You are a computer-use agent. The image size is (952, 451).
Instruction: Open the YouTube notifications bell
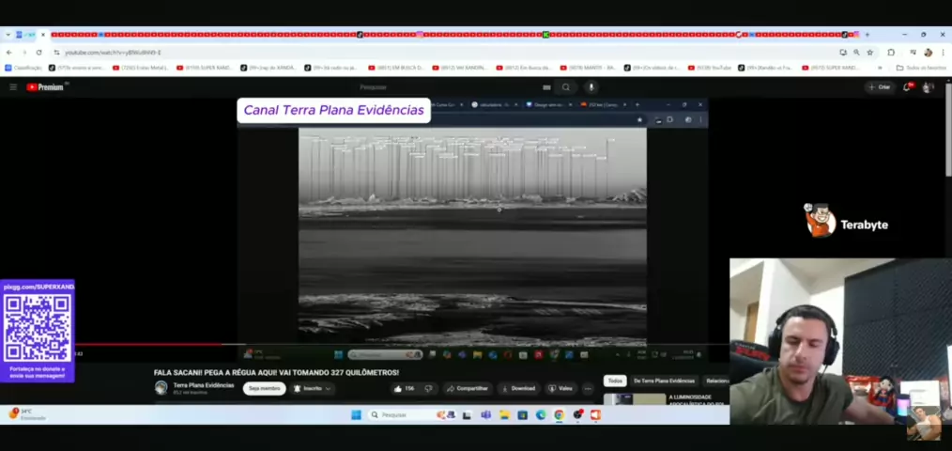[x=907, y=87]
